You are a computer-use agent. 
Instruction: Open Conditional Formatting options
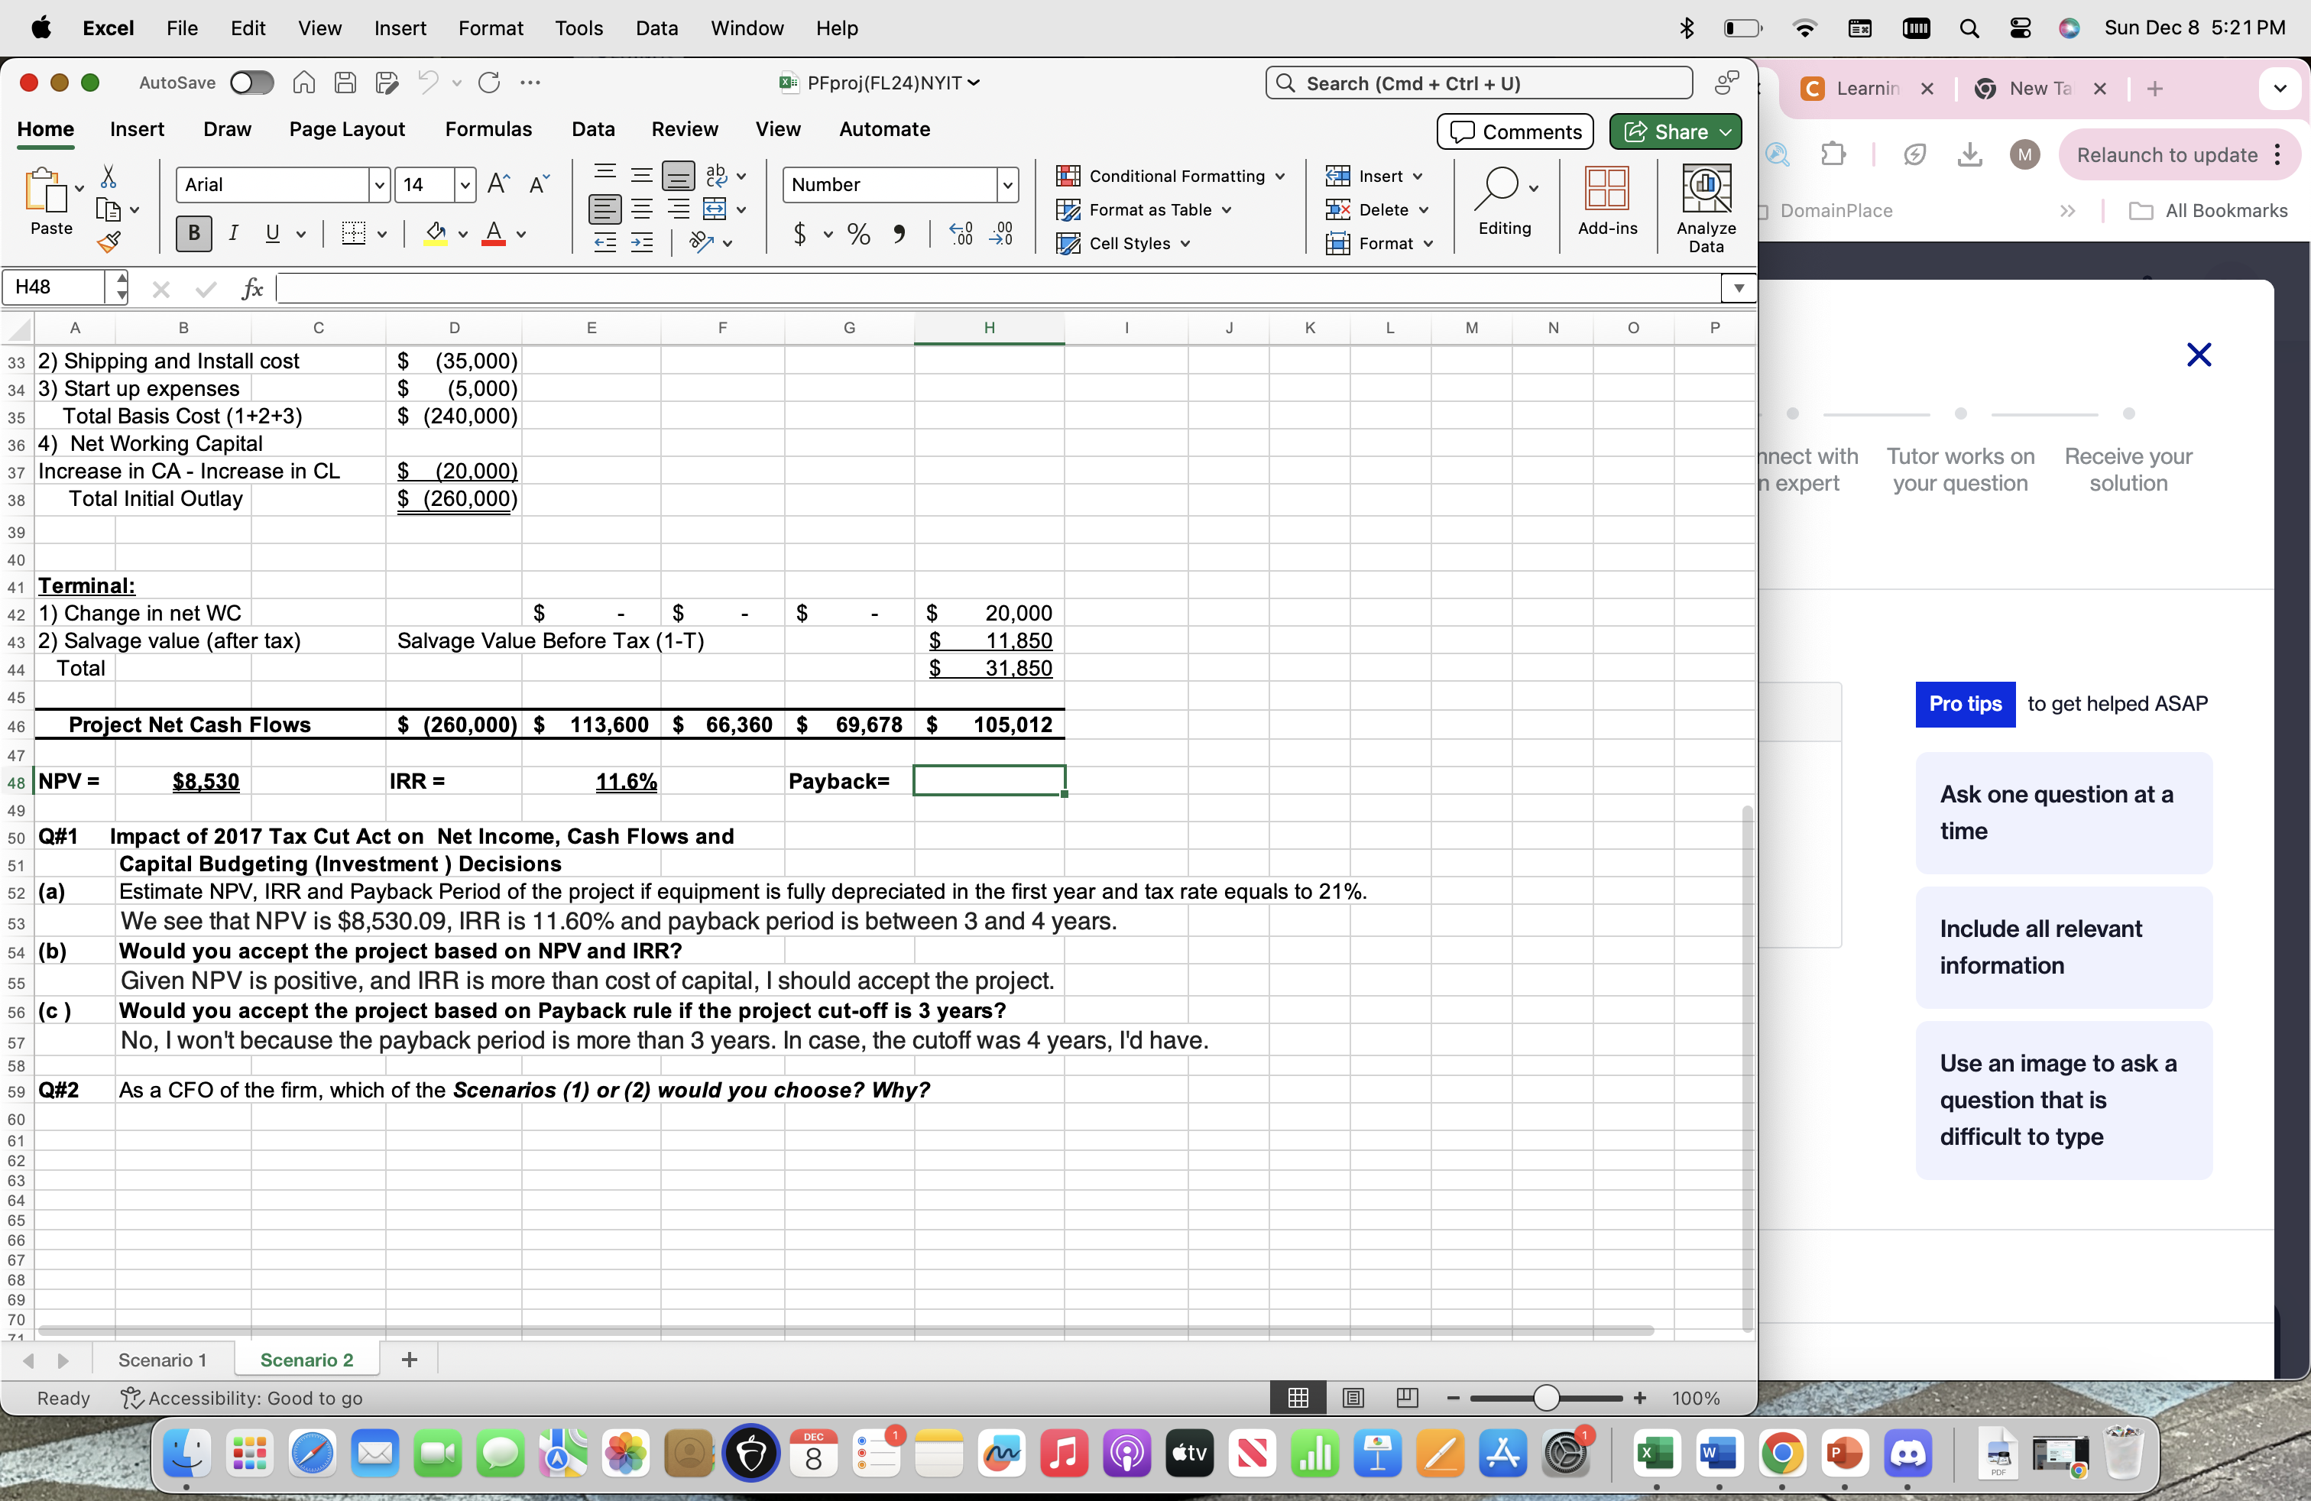[1169, 176]
